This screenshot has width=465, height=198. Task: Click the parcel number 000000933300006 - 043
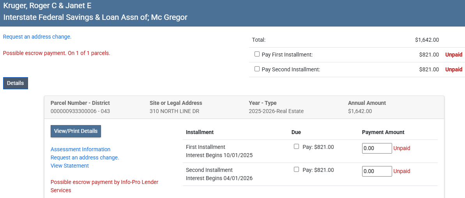click(x=80, y=111)
